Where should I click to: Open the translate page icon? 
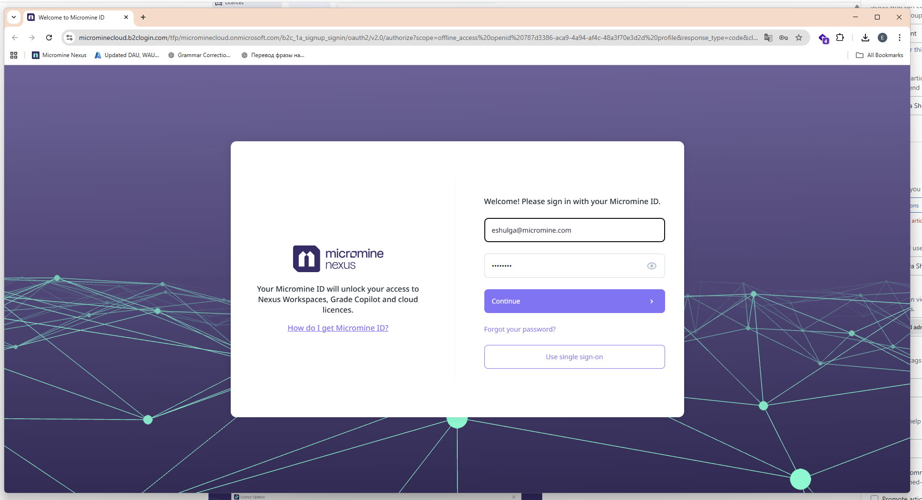pyautogui.click(x=768, y=38)
